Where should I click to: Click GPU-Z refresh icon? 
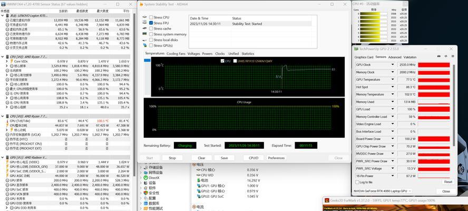click(446, 56)
